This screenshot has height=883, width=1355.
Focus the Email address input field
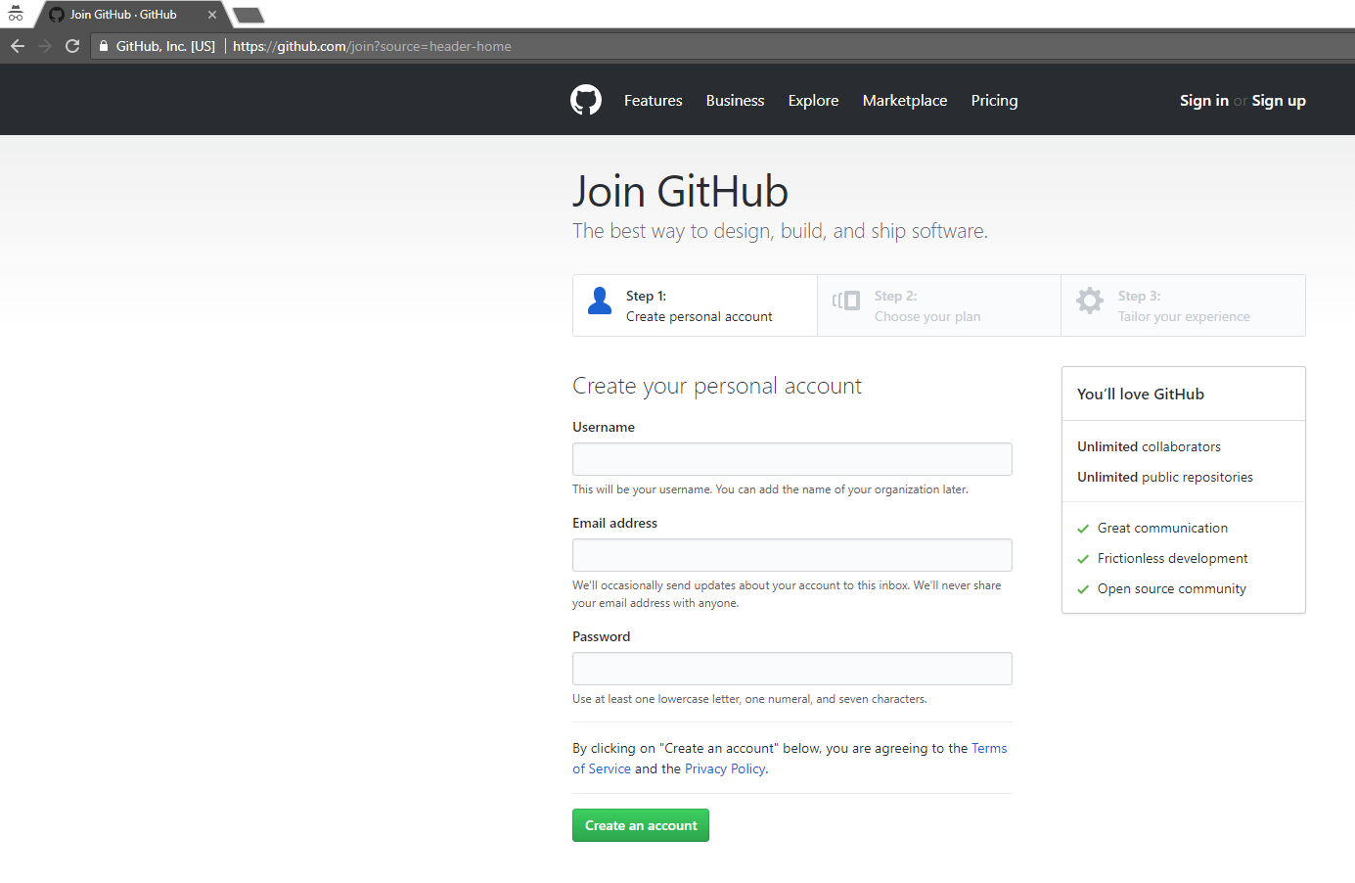tap(792, 555)
